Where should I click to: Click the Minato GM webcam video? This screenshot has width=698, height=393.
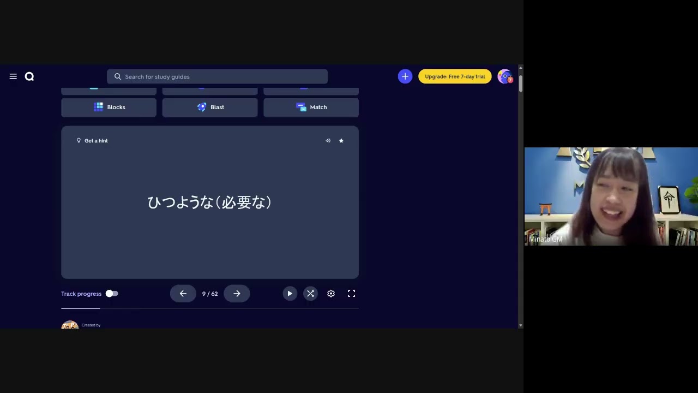coord(611,196)
